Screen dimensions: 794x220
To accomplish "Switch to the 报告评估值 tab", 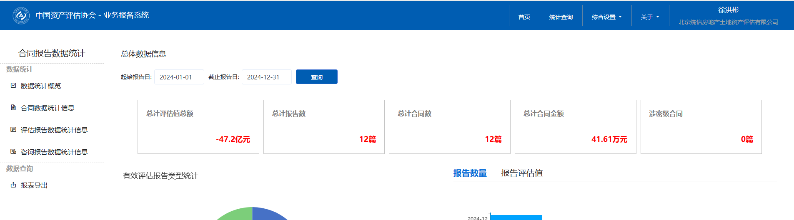I will (x=522, y=173).
